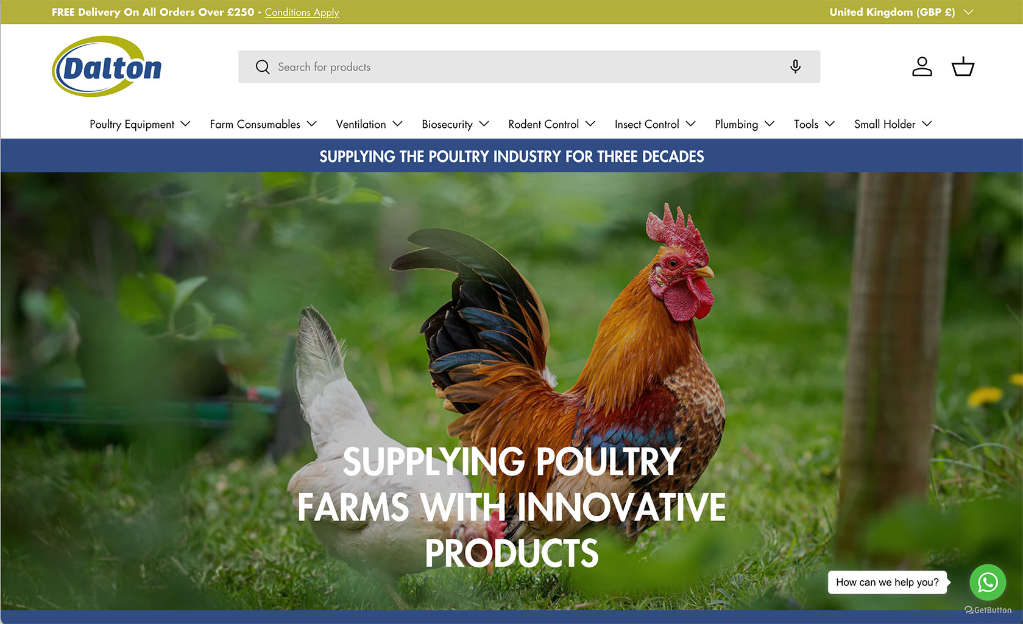Screen dimensions: 1023x624
Task: Expand the Poultry Equipment chevron
Action: [x=186, y=124]
